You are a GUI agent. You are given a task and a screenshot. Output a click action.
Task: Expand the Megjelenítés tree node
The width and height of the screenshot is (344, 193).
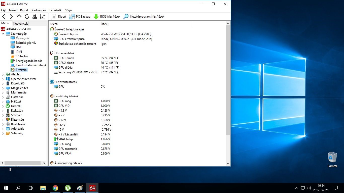(x=3, y=88)
